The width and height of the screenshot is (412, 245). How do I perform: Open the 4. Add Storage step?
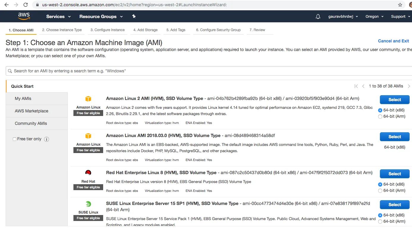tap(145, 30)
